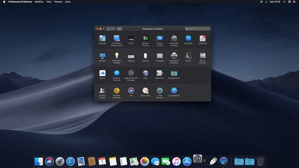Viewport: 299px width, 168px height.
Task: Open Lingua e Zona preferences
Action: pyautogui.click(x=160, y=41)
